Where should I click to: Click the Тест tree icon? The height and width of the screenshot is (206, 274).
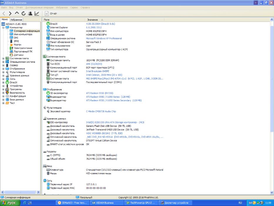7,103
